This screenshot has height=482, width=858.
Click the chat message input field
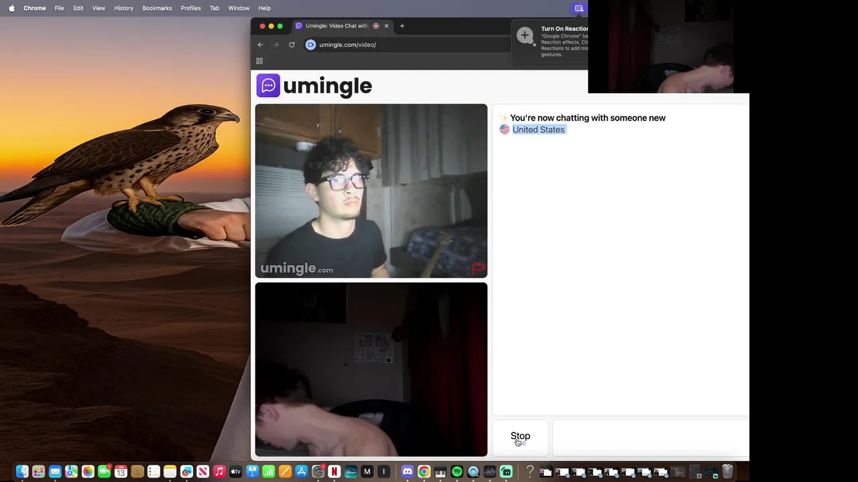click(x=650, y=438)
